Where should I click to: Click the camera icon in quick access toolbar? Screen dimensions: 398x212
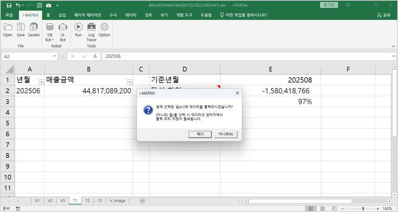click(49, 5)
